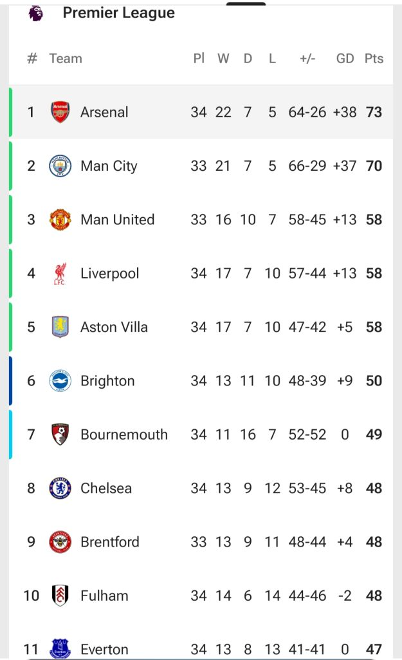Tap the dark pill handle at top

click(246, 4)
